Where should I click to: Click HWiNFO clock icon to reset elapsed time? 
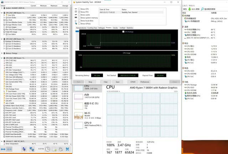pyautogui.click(x=47, y=149)
